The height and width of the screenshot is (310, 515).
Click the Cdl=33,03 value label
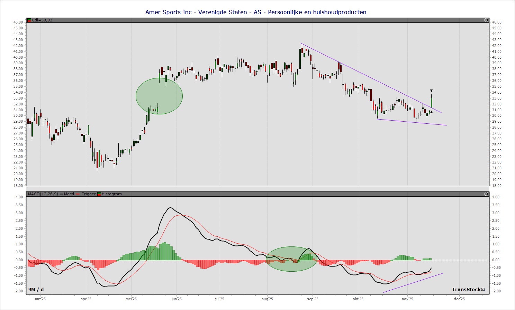[x=42, y=20]
